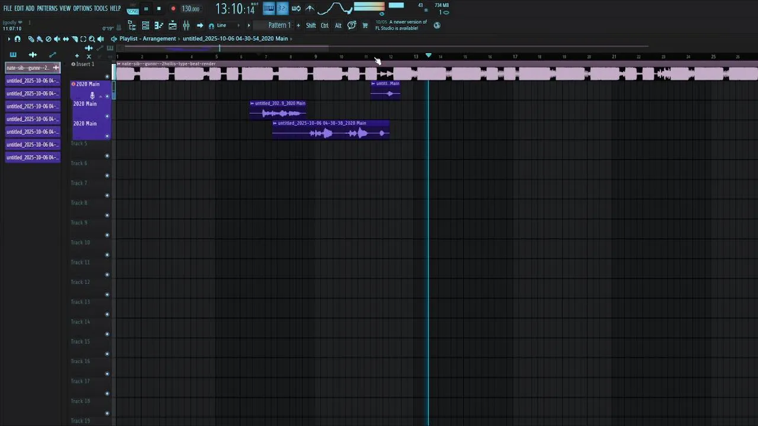Open the EDIT menu
This screenshot has width=758, height=426.
coord(19,8)
